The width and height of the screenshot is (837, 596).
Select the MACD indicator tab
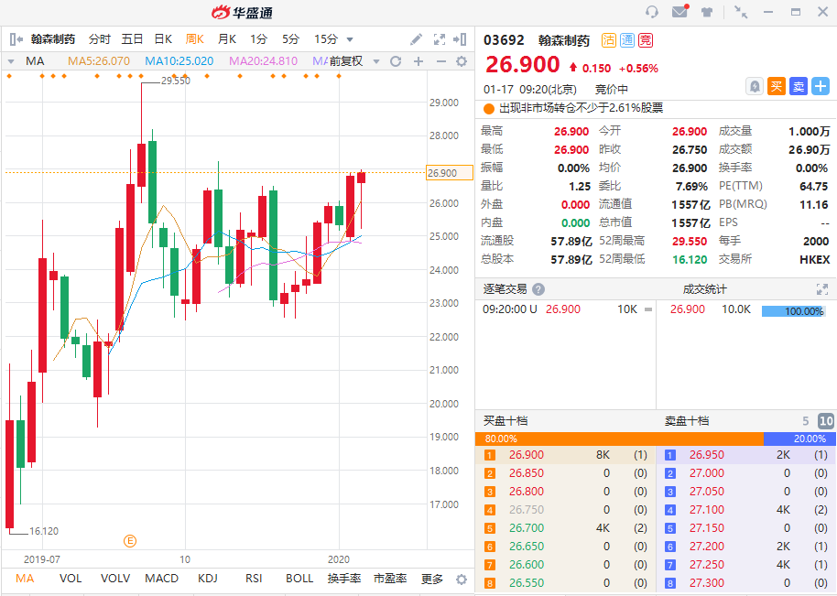click(x=161, y=579)
